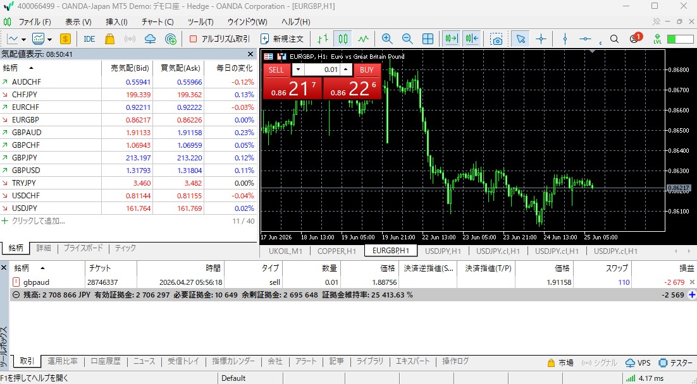Image resolution: width=697 pixels, height=384 pixels.
Task: Close the market watch panel
Action: pos(250,54)
